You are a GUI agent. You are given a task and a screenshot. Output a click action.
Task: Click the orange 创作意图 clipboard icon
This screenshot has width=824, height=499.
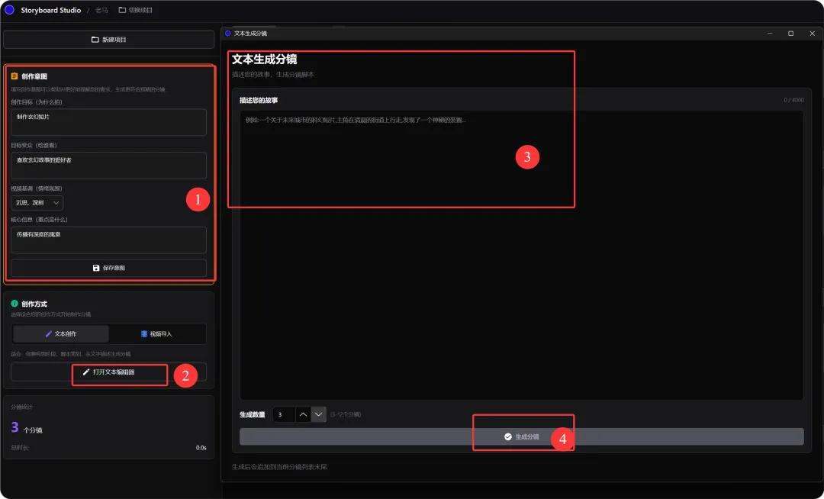[14, 76]
